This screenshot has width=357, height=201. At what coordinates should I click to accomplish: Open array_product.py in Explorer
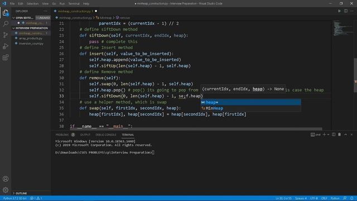[31, 39]
